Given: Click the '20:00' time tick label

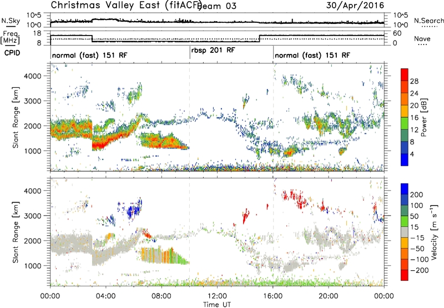Looking at the screenshot, I should (329, 296).
